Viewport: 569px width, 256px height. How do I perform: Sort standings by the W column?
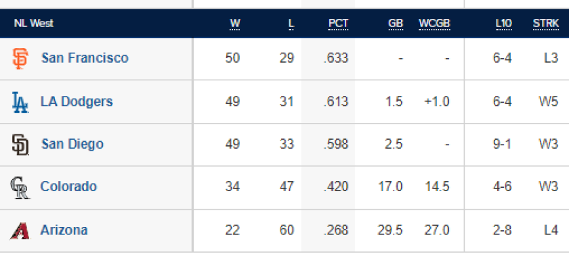[235, 24]
